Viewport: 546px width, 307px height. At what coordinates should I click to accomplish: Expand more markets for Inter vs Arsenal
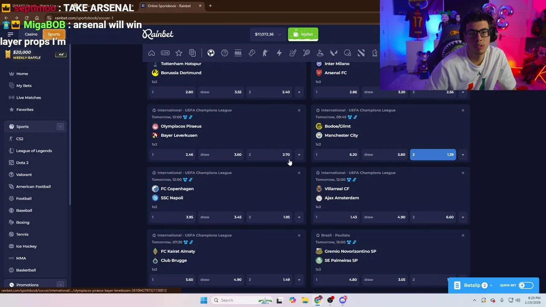click(x=463, y=92)
